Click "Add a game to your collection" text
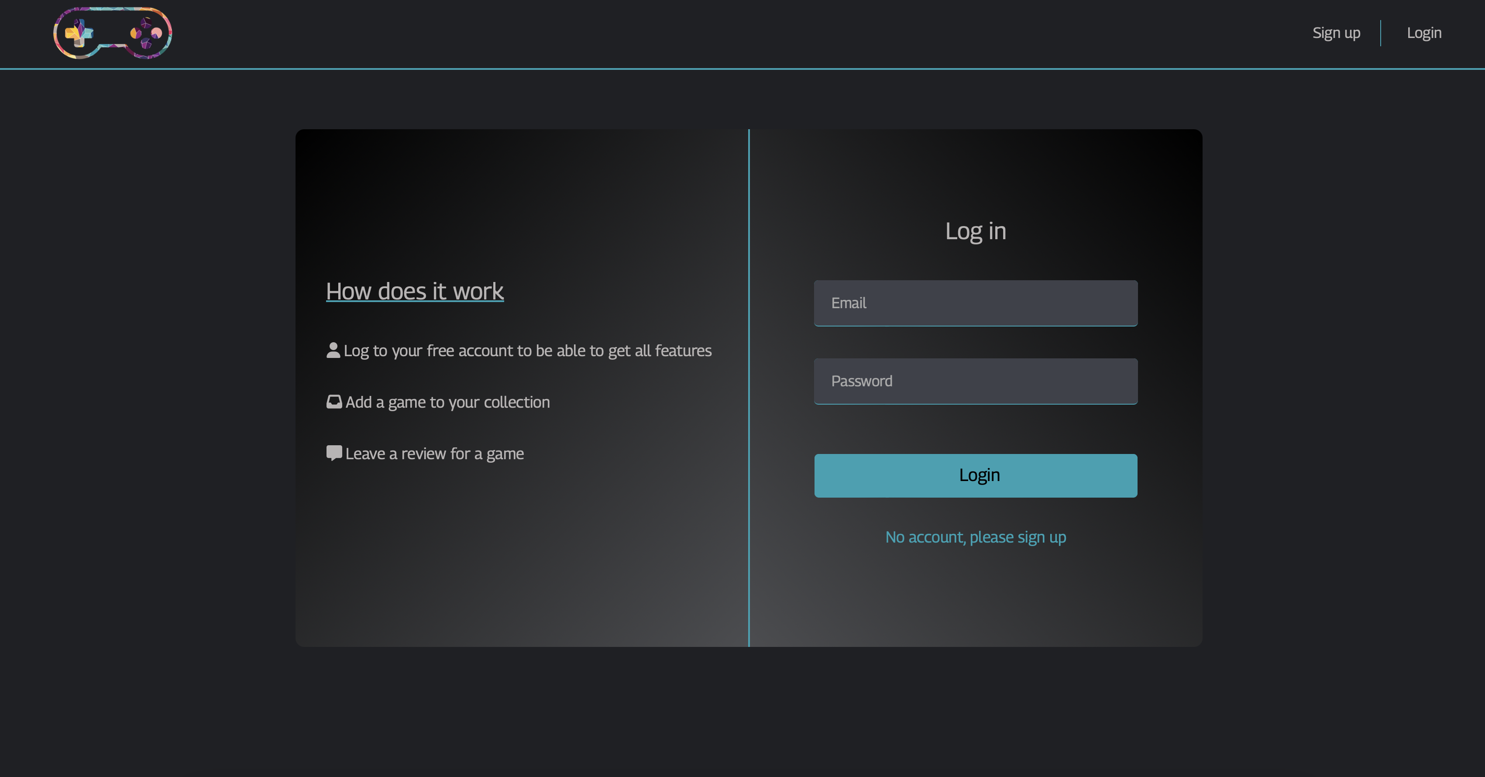Viewport: 1485px width, 777px height. point(447,402)
